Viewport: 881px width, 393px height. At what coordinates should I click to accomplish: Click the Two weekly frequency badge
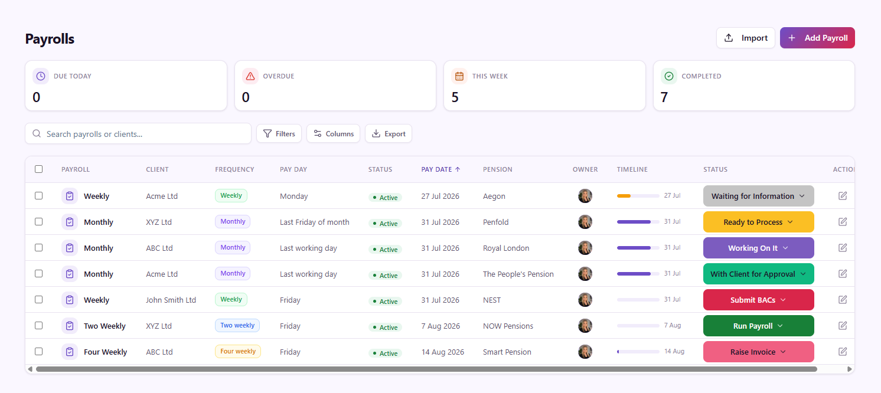[x=237, y=326]
